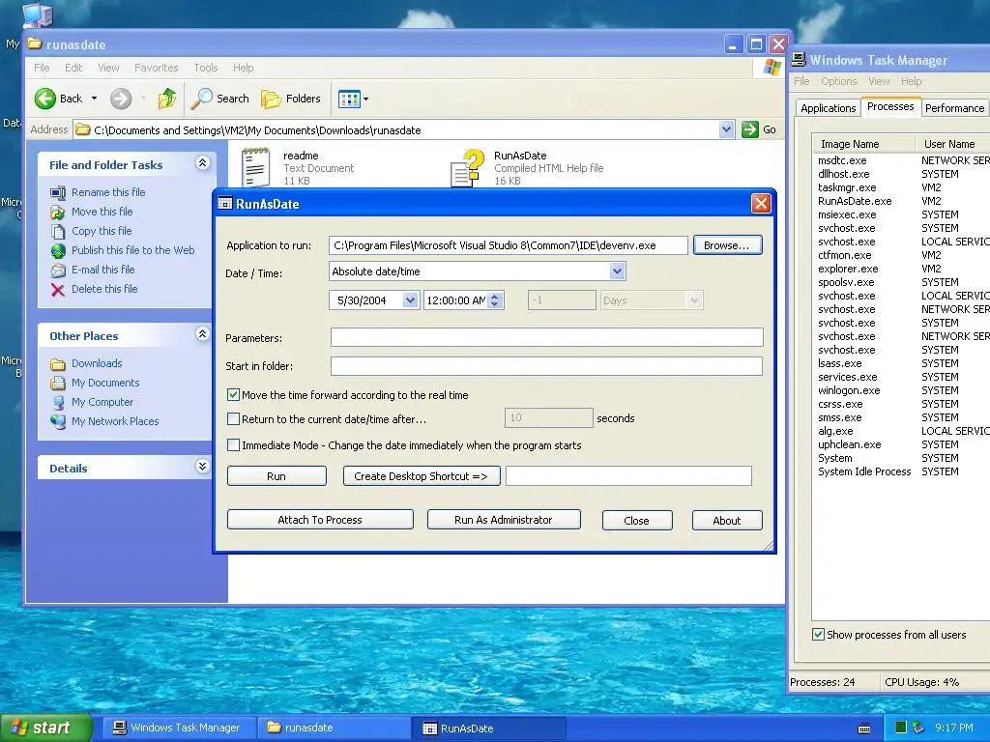Image resolution: width=990 pixels, height=742 pixels.
Task: Click the Windows start button
Action: click(45, 728)
